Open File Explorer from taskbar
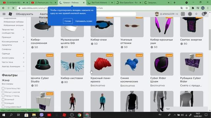This screenshot has width=211, height=118. coord(34,115)
